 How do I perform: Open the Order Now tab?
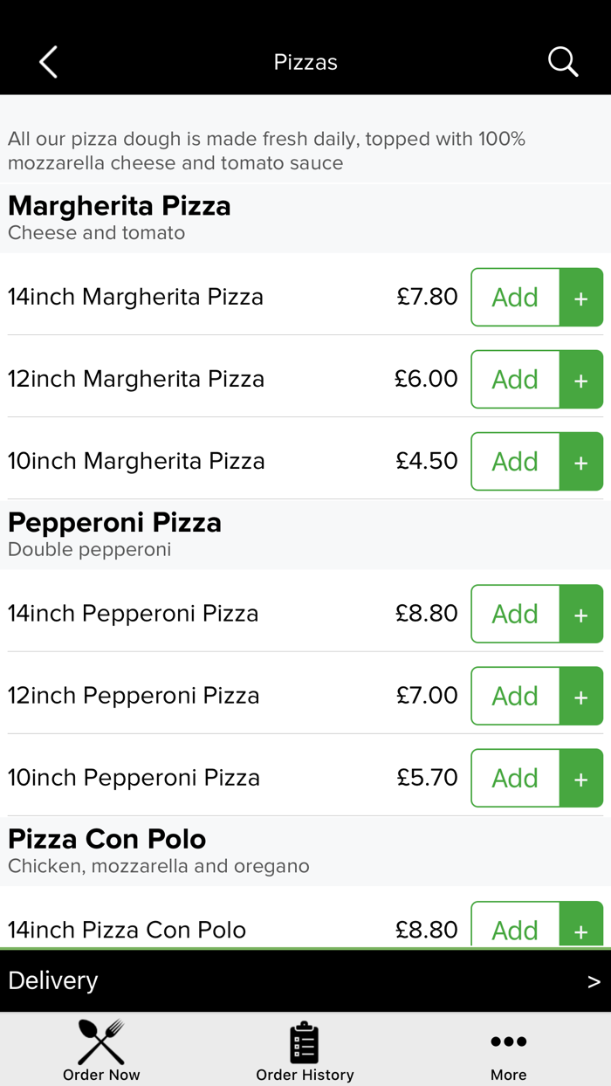101,1049
